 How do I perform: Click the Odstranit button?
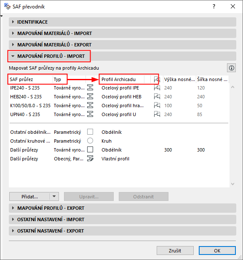(144, 197)
